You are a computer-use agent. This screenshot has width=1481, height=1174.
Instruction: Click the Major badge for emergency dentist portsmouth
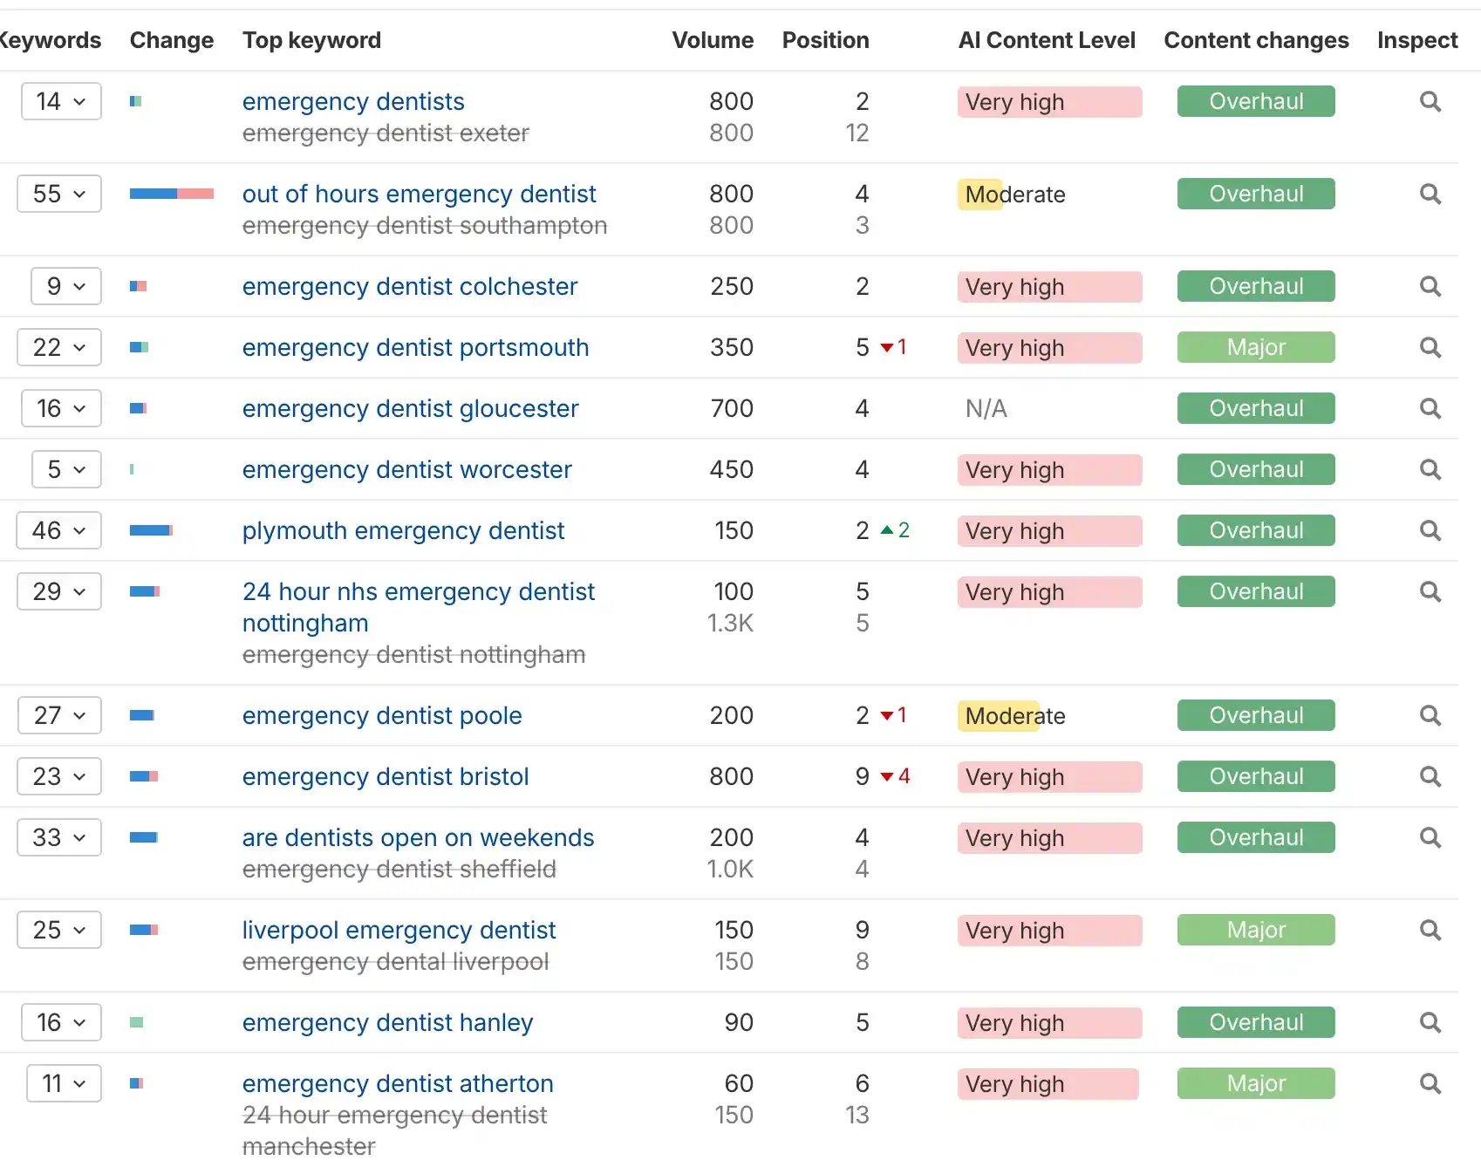click(x=1255, y=348)
